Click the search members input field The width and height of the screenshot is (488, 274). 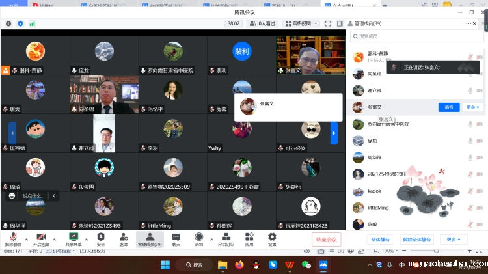(417, 36)
